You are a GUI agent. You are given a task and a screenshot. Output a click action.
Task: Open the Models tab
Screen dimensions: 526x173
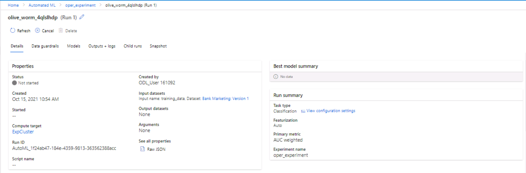(73, 46)
